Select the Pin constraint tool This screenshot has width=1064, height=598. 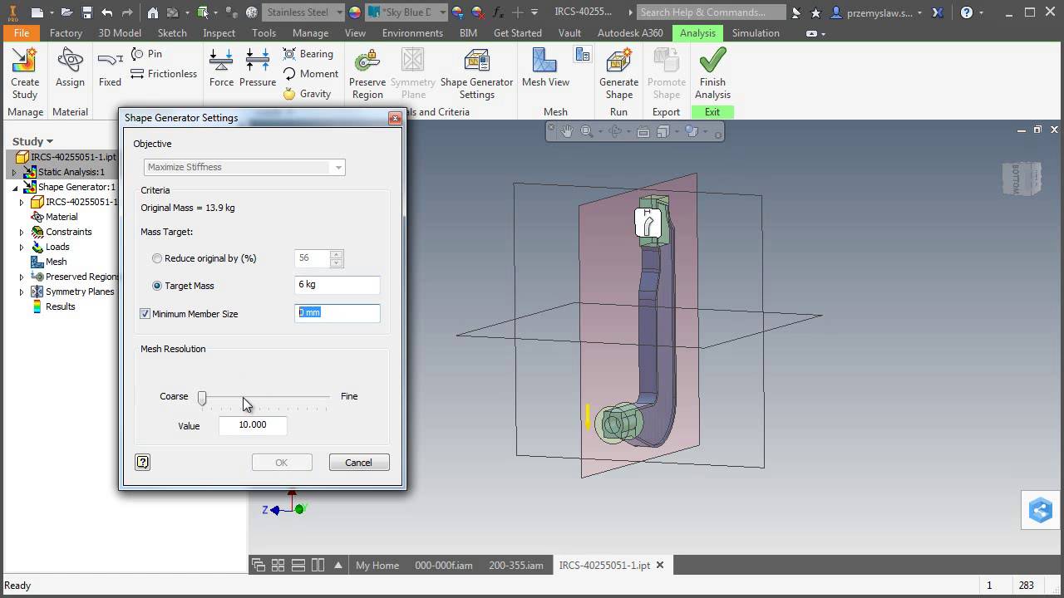tap(147, 53)
